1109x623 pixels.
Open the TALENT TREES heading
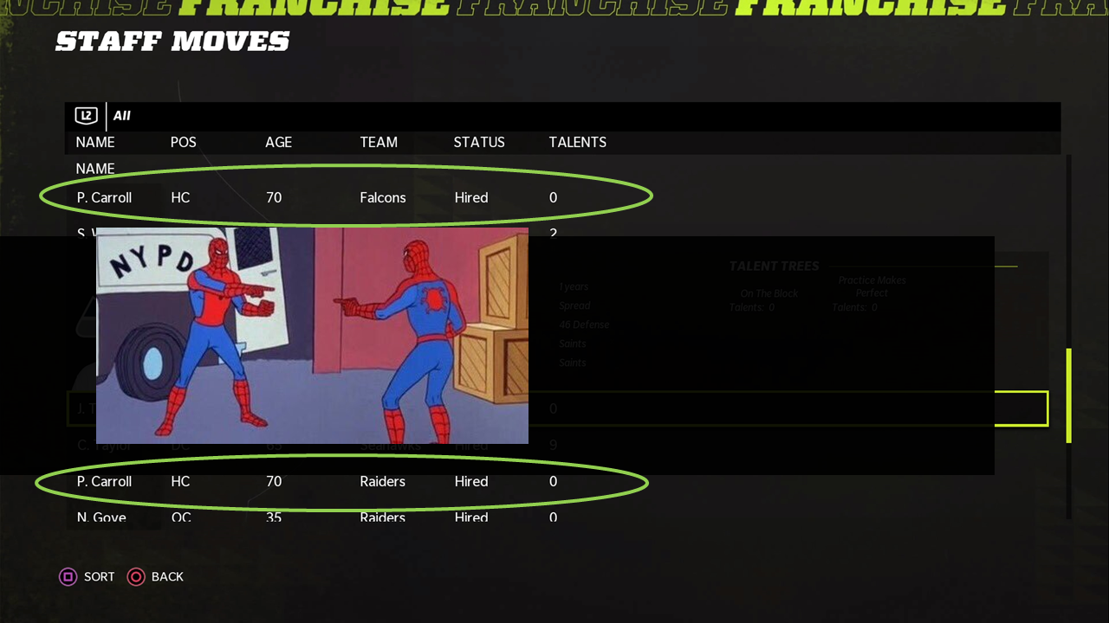click(x=774, y=266)
